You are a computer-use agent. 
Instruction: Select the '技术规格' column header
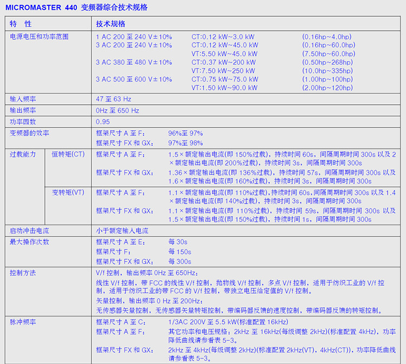[110, 24]
